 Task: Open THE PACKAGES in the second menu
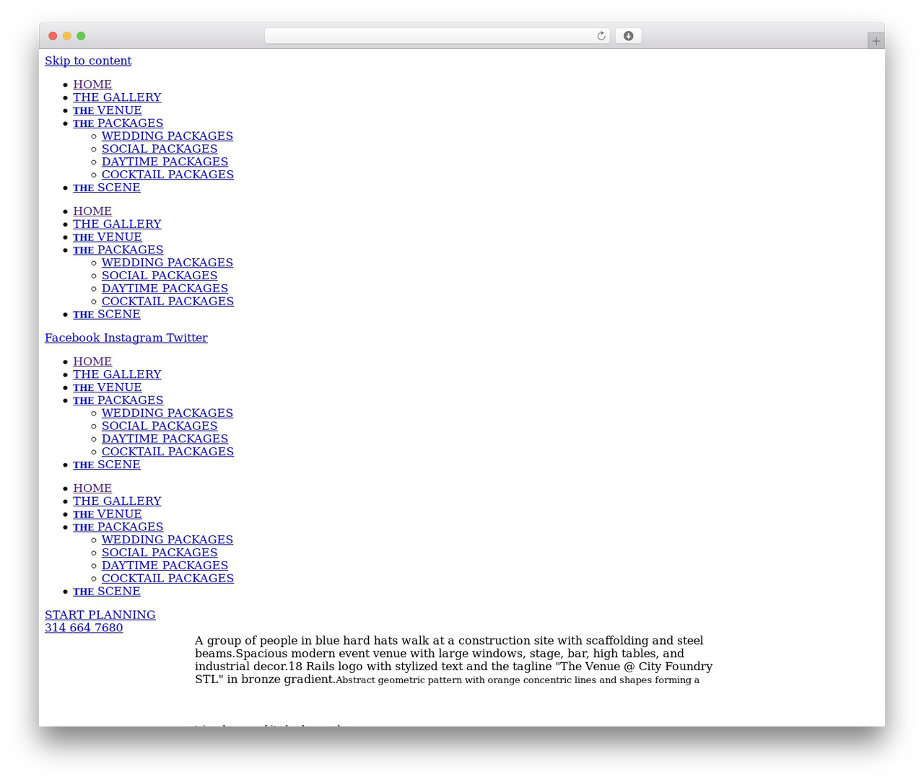point(118,250)
